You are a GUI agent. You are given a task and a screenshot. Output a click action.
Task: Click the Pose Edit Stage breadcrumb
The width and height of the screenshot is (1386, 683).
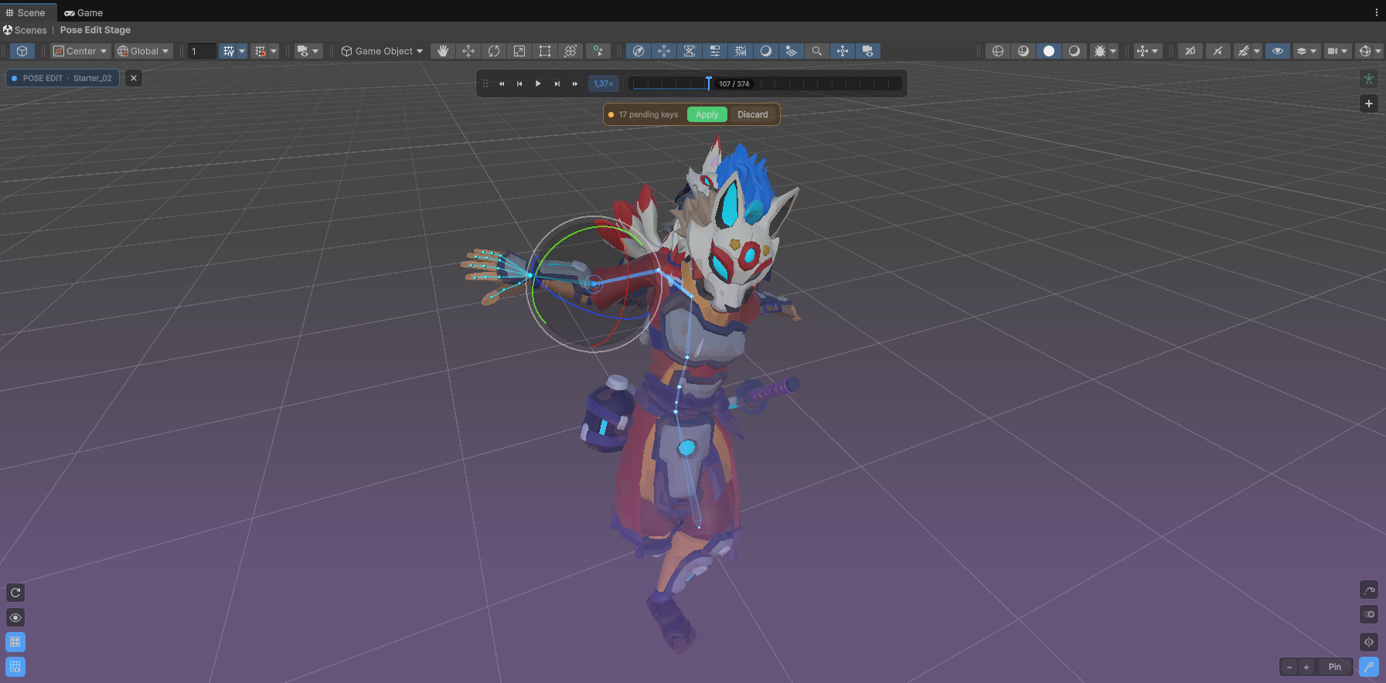click(95, 30)
